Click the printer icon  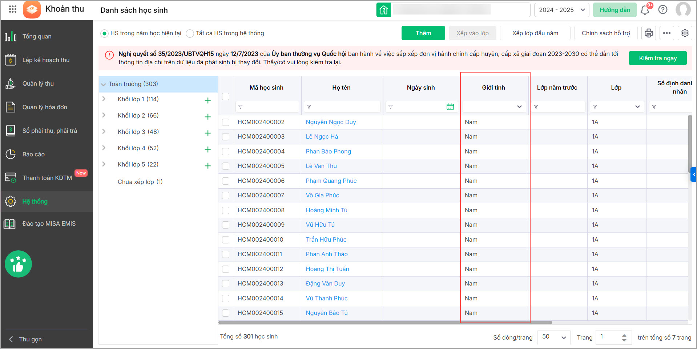pos(649,33)
